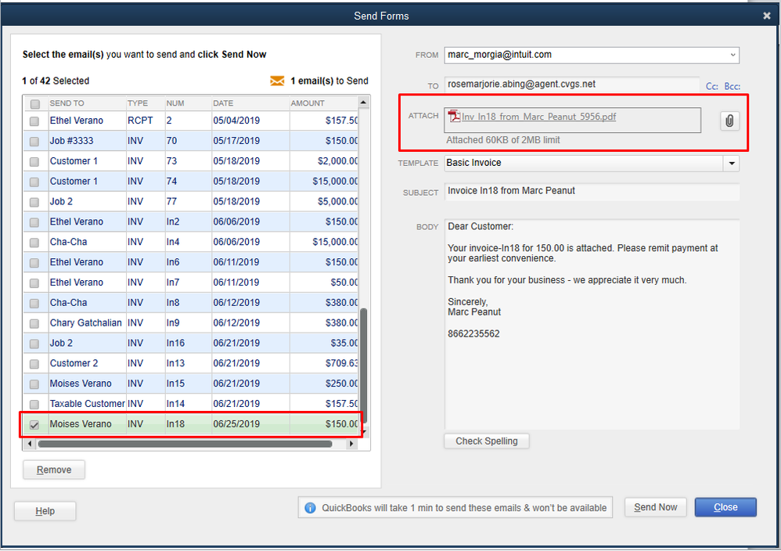This screenshot has width=781, height=551.
Task: Sort list by DATE column header
Action: 223,103
